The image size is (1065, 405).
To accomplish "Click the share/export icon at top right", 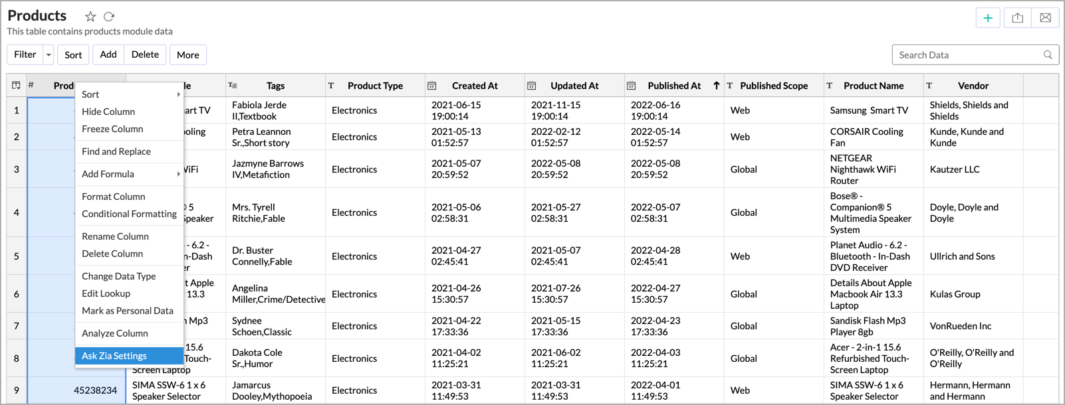I will click(1017, 18).
